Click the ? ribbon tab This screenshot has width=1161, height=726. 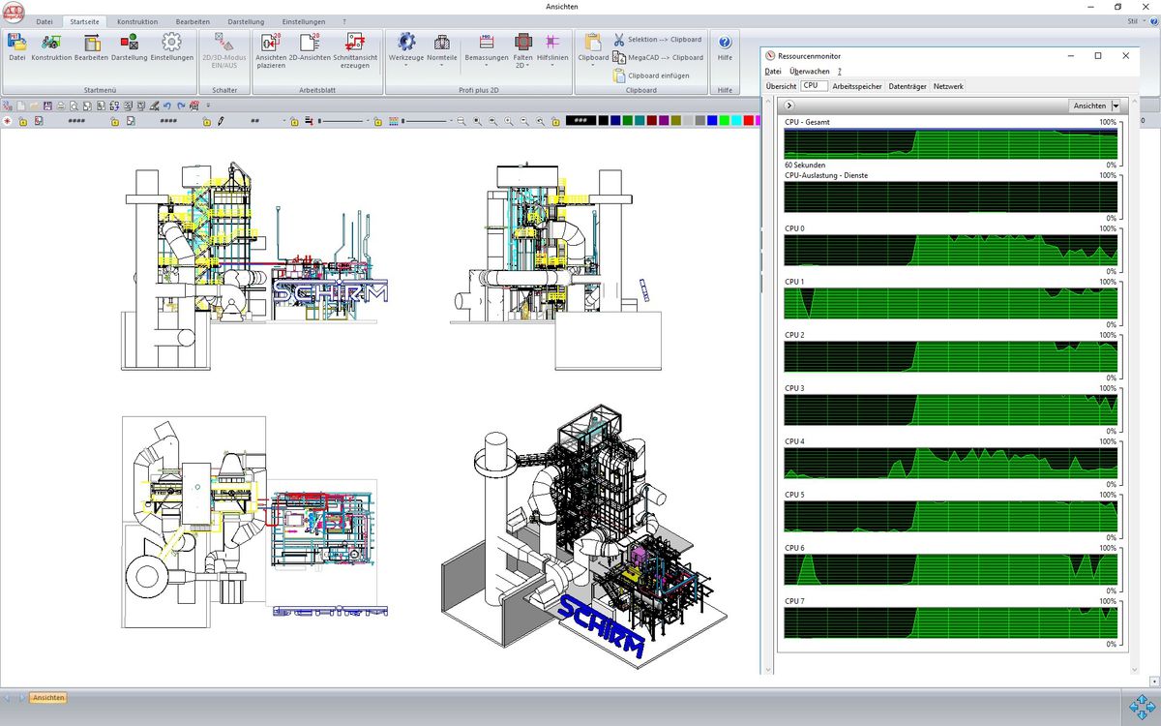[344, 21]
